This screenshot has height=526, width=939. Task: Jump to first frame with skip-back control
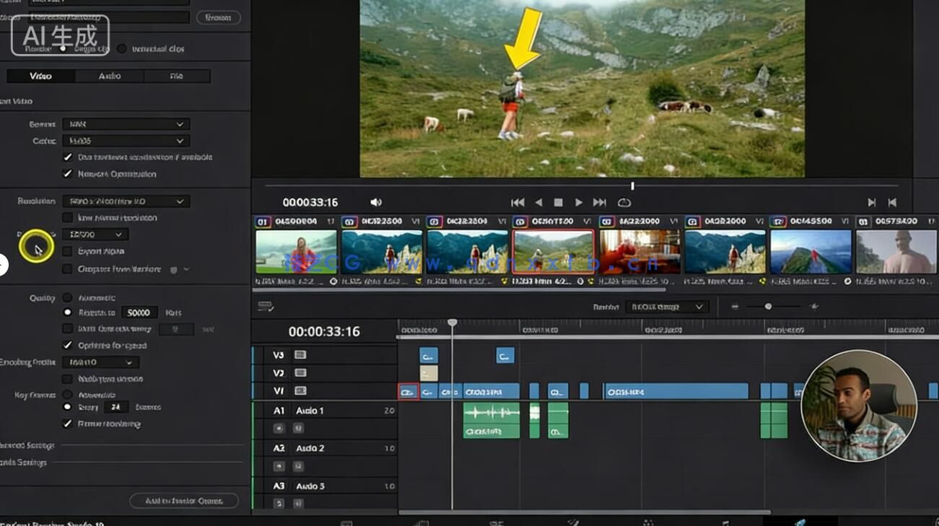(517, 202)
